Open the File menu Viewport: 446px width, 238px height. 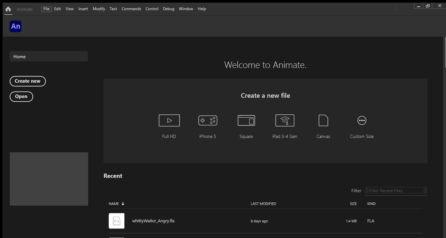(46, 9)
